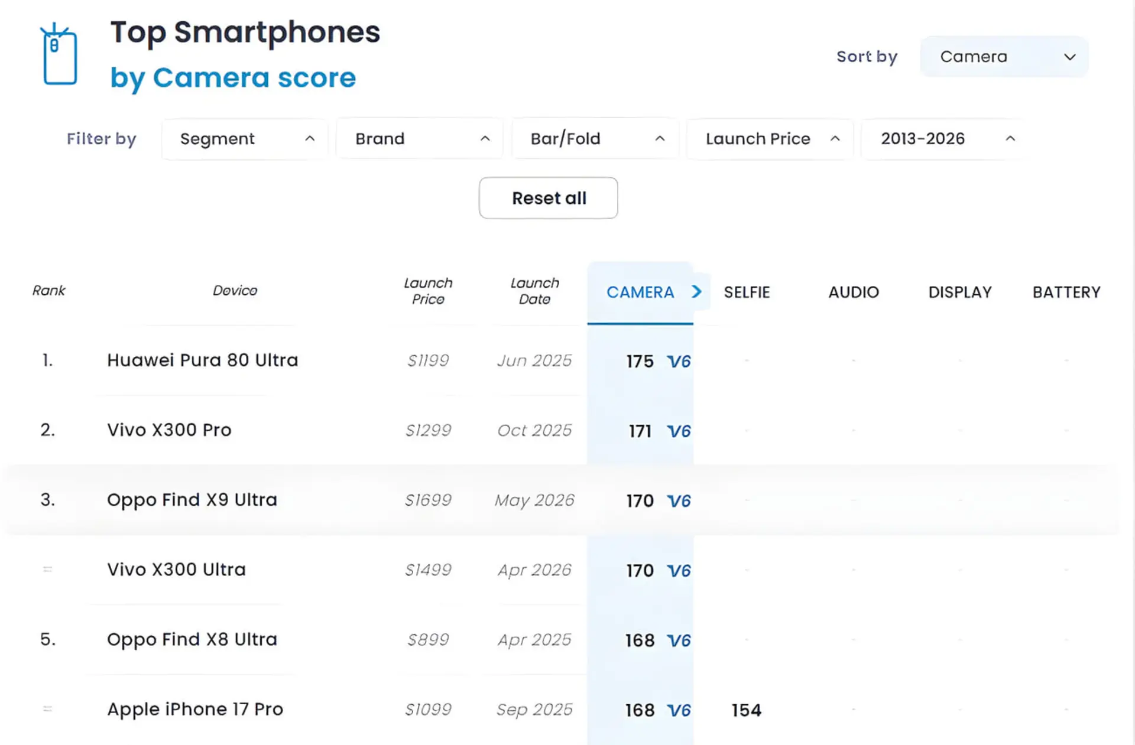Click V6 badge for Oppo Find X9 Ultra

point(679,500)
